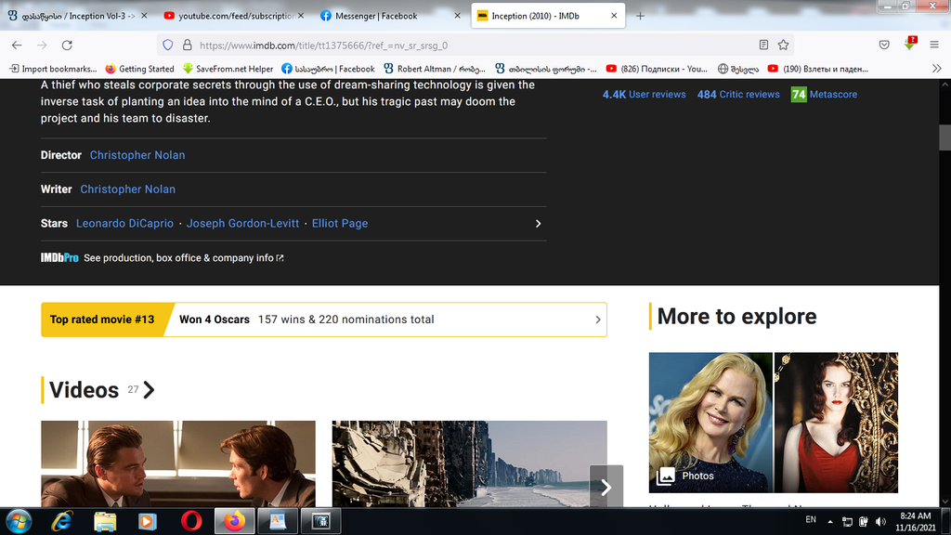
Task: Open the Videos section heading
Action: point(85,390)
